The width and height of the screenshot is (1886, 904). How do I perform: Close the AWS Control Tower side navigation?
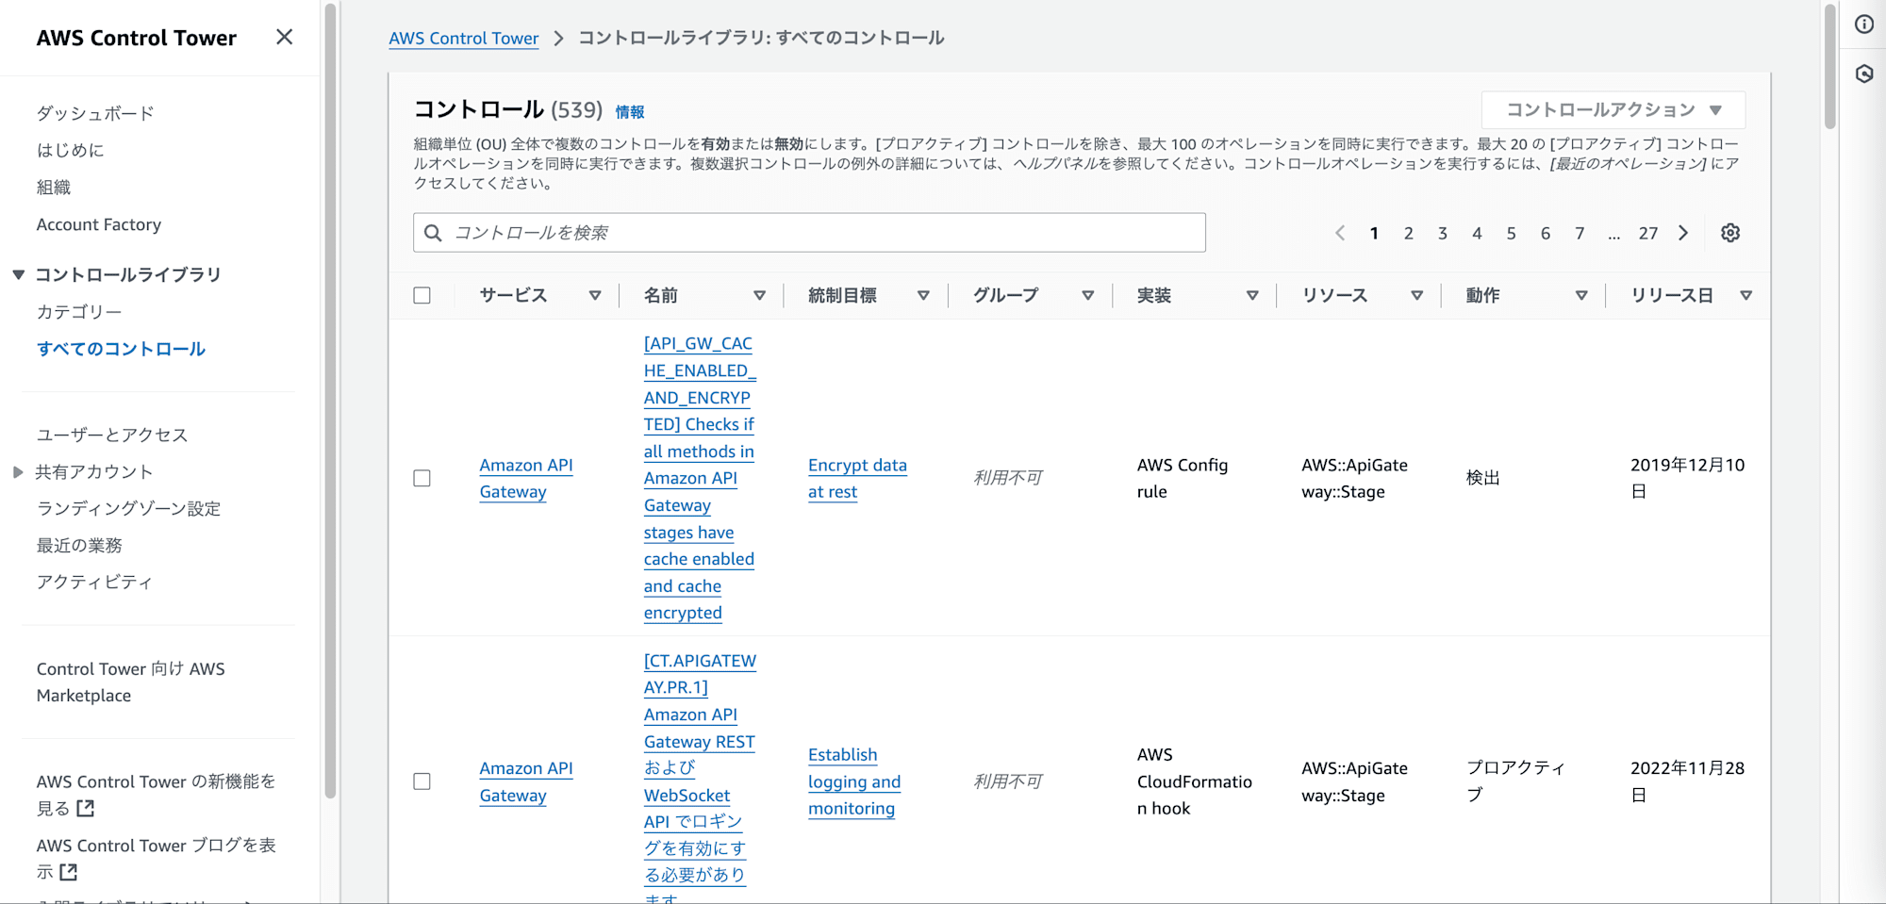tap(284, 37)
